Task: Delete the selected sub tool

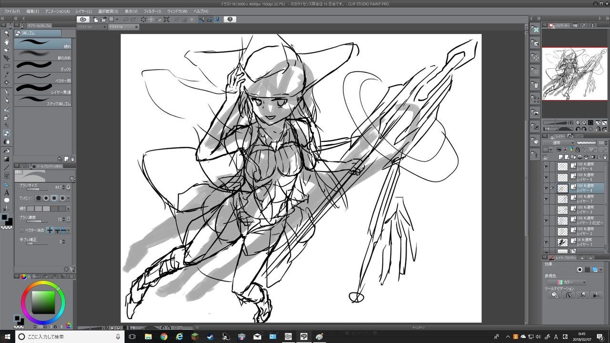Action: pos(72,159)
